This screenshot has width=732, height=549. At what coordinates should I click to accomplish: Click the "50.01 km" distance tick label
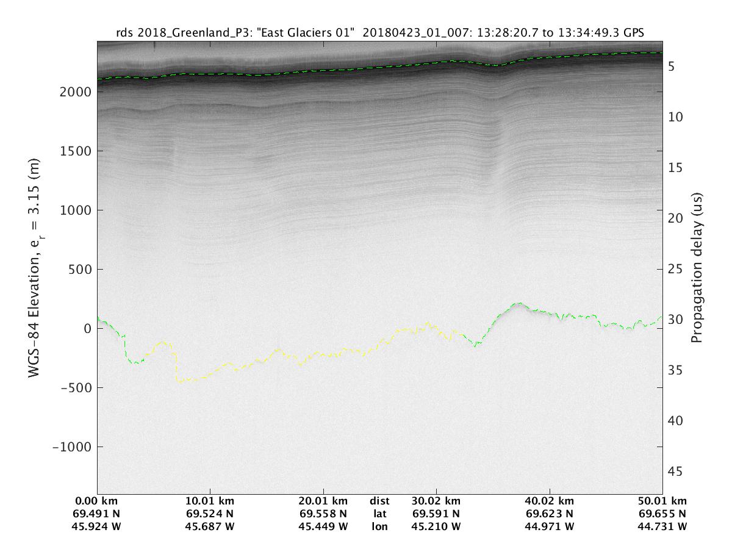(x=663, y=501)
